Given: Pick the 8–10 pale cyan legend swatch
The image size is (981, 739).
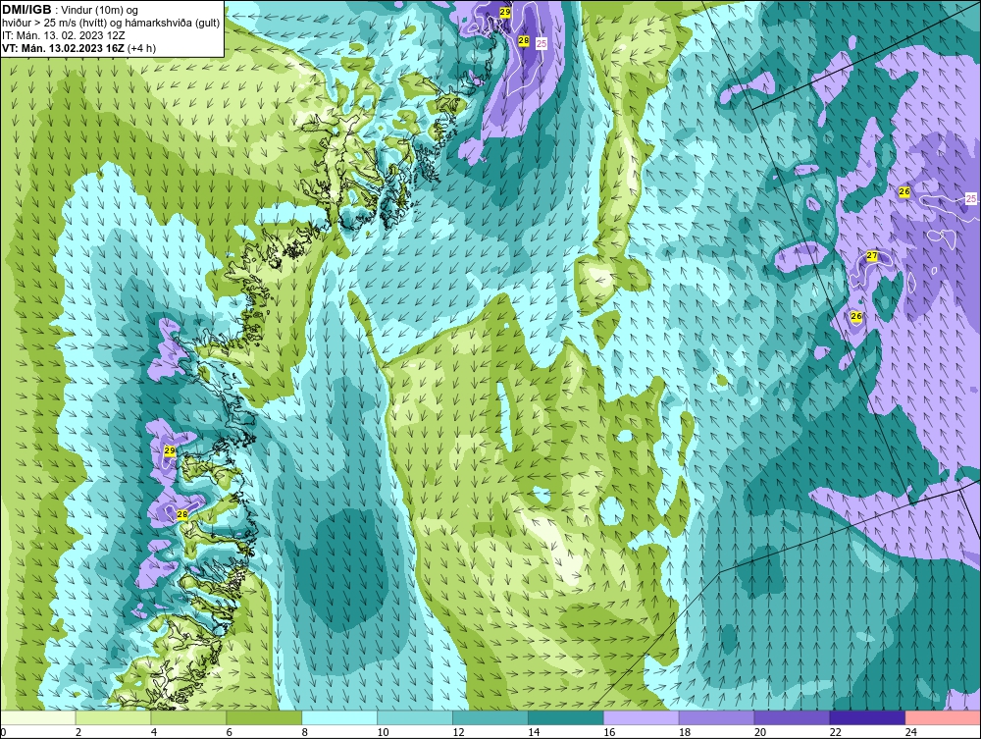Looking at the screenshot, I should (x=339, y=717).
